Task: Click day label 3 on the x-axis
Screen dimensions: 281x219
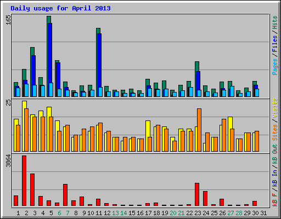Action: point(35,213)
